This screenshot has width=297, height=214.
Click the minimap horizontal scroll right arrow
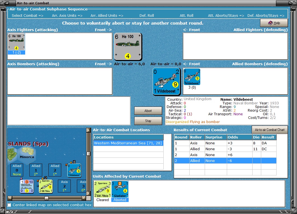(x=84, y=198)
